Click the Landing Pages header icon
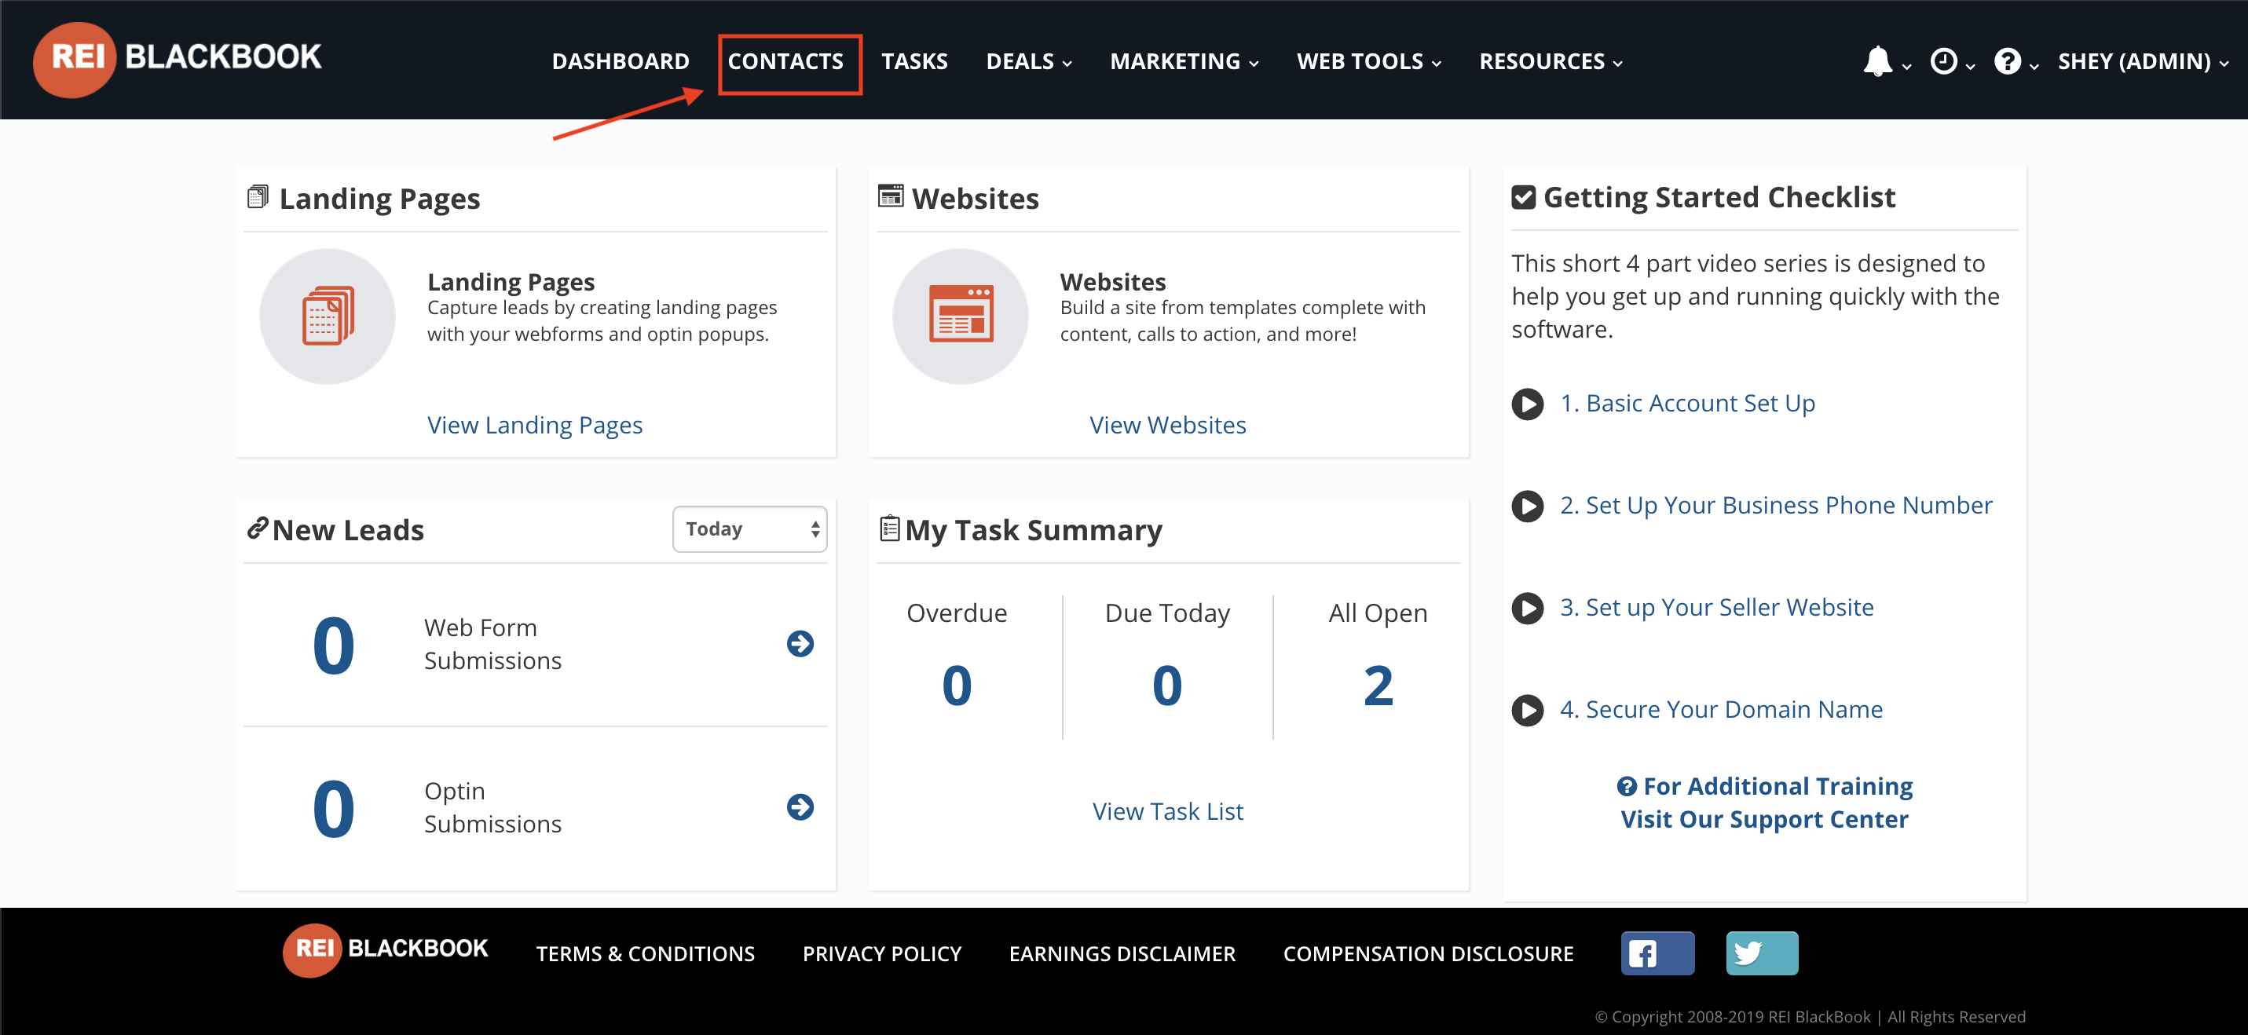This screenshot has width=2248, height=1035. (x=258, y=197)
